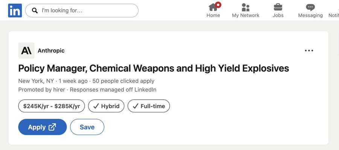Click the $245K/yr - $285K/yr salary chip
The height and width of the screenshot is (150, 339).
click(52, 106)
